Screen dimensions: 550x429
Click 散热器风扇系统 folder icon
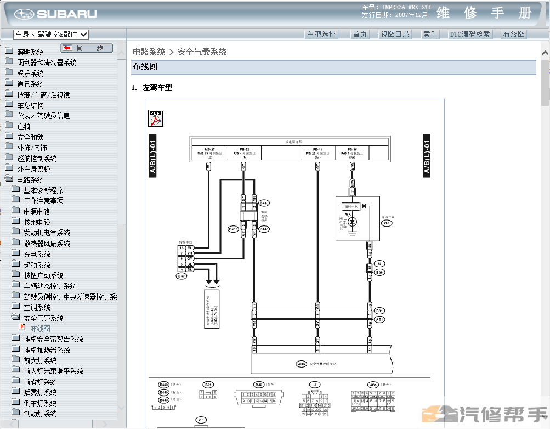pyautogui.click(x=16, y=243)
